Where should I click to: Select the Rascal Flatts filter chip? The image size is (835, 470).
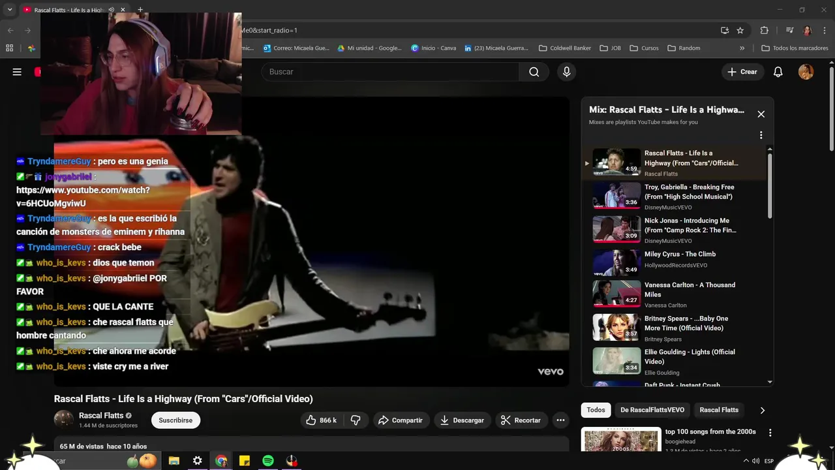click(719, 410)
